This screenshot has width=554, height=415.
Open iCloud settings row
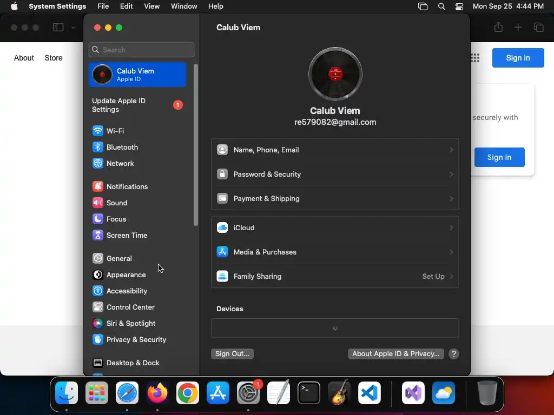(x=335, y=227)
